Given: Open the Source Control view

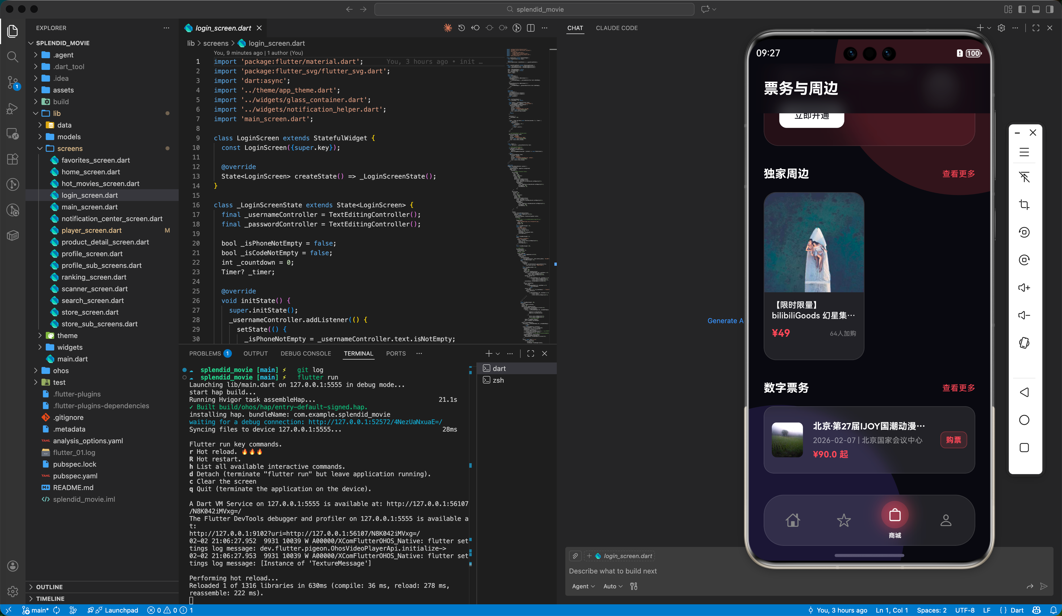Looking at the screenshot, I should (x=13, y=82).
